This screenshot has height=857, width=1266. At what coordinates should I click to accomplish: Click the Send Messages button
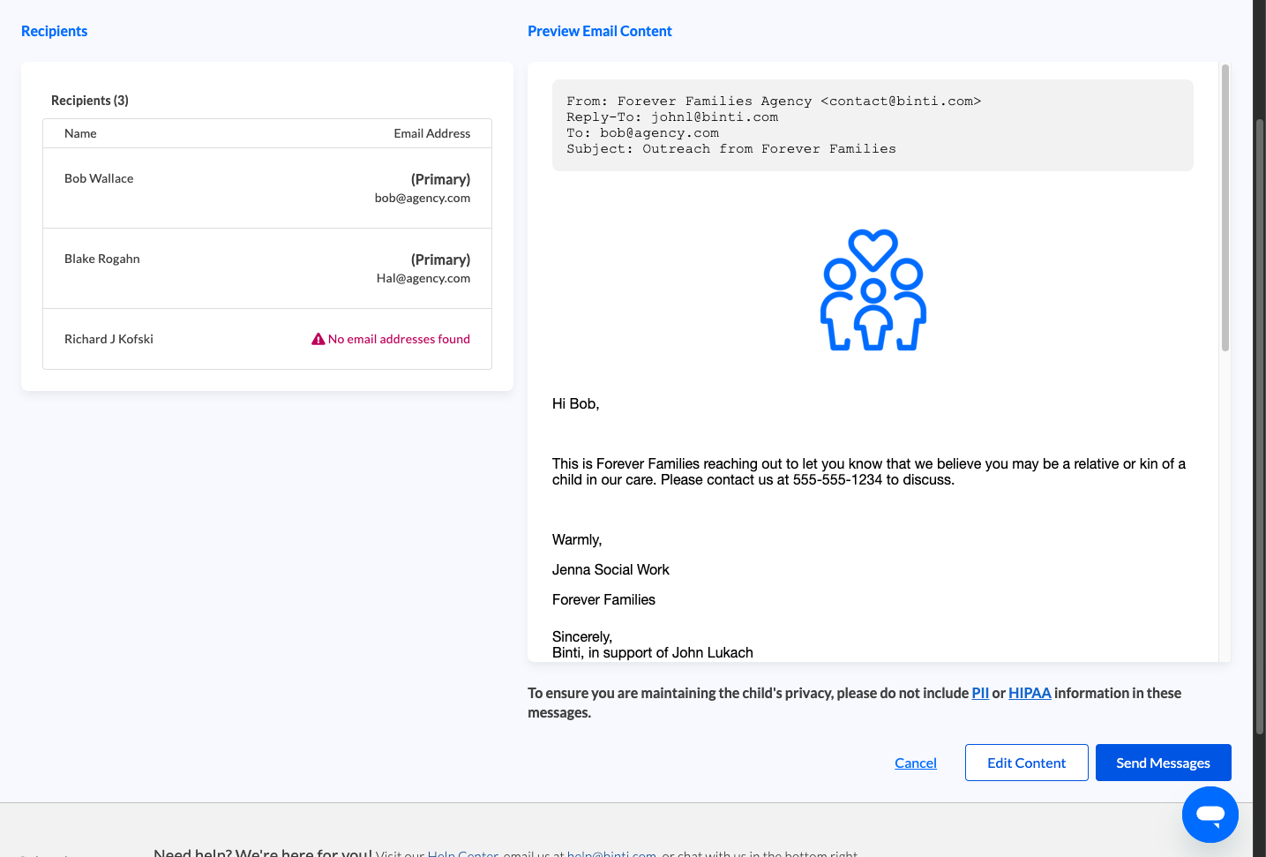pyautogui.click(x=1163, y=763)
